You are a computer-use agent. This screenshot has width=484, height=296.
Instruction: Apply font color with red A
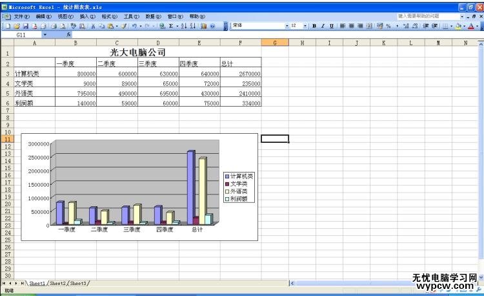click(471, 26)
